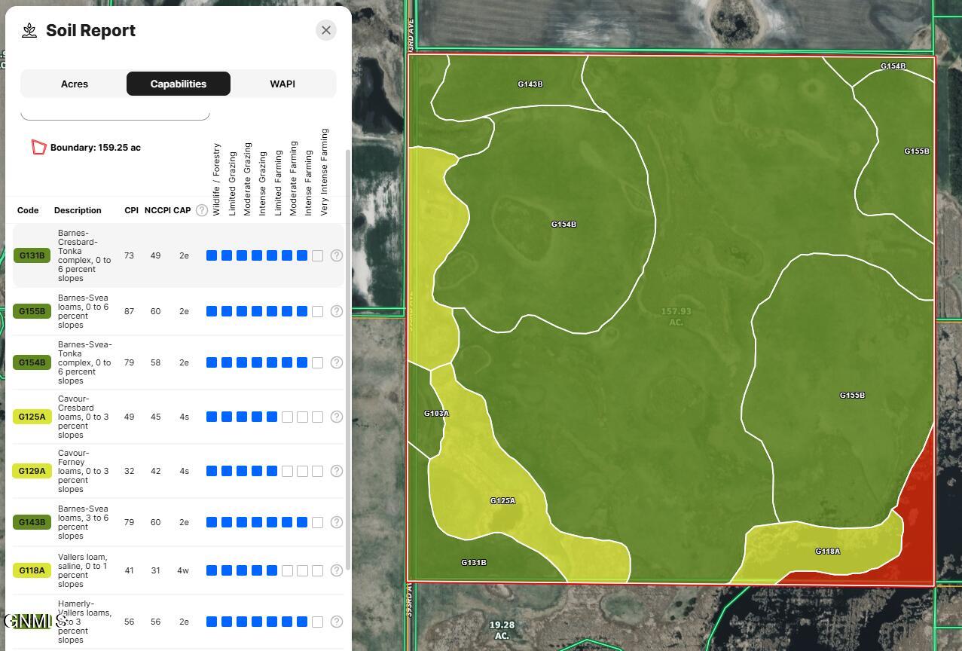Click the soil report vertical scrollbar
This screenshot has width=962, height=651.
tap(347, 359)
